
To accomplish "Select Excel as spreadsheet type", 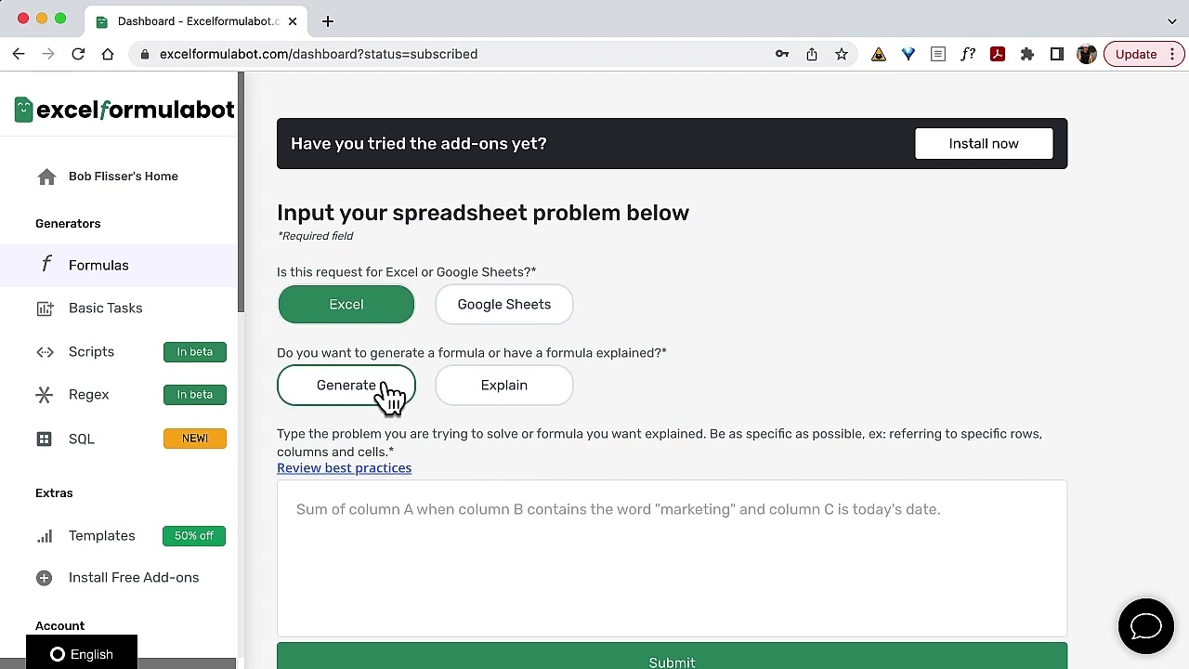I will 346,305.
